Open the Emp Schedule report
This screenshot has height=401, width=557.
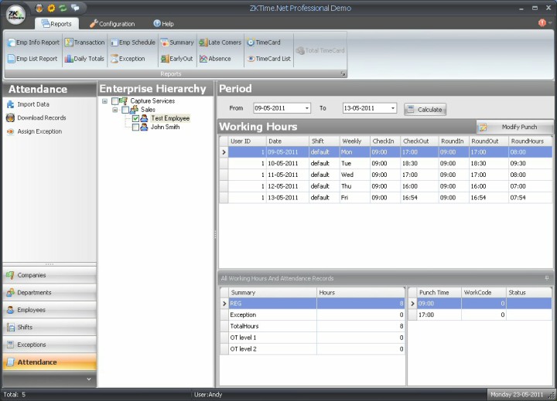click(132, 42)
